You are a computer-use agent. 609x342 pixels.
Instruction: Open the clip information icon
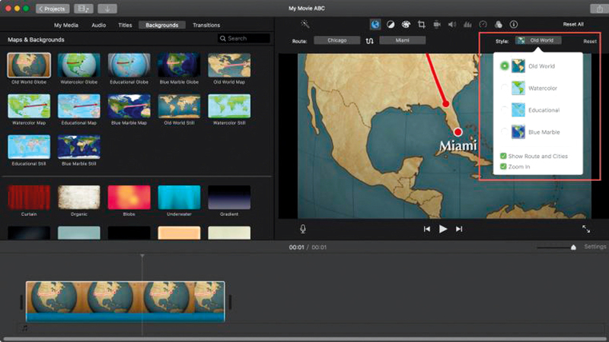(513, 24)
